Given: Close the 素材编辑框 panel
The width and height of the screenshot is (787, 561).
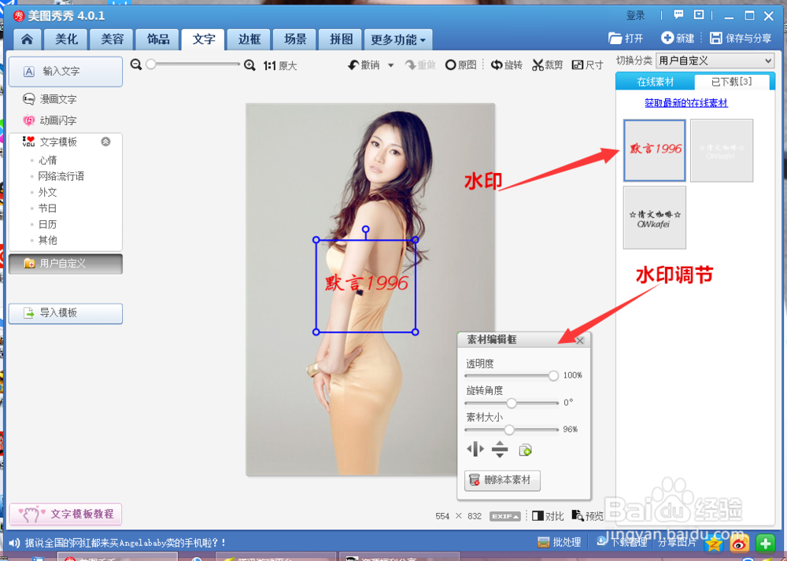Looking at the screenshot, I should click(x=580, y=341).
